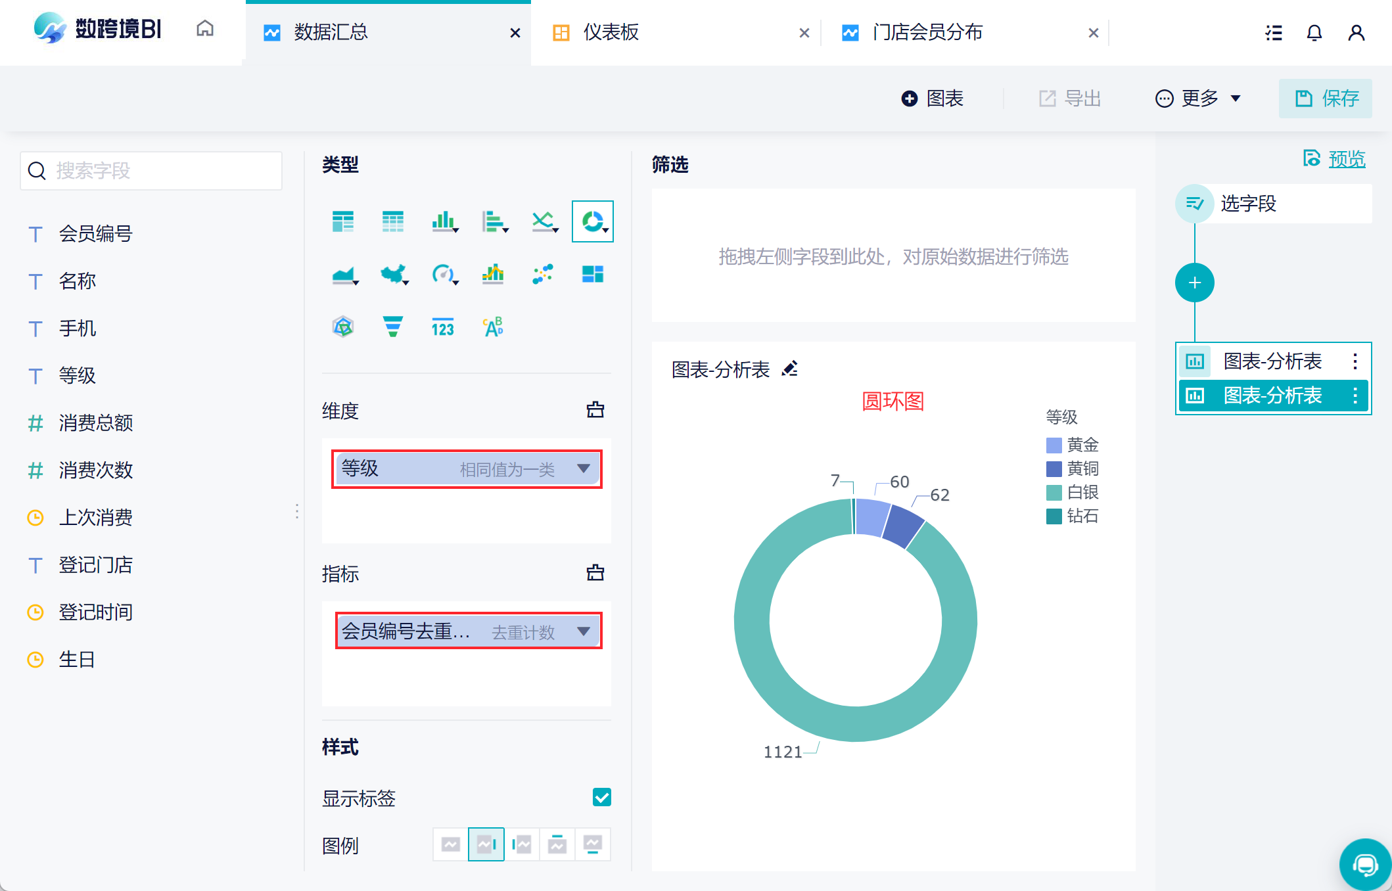This screenshot has width=1392, height=891.
Task: Clear dimension fields with the broom icon
Action: tap(595, 410)
